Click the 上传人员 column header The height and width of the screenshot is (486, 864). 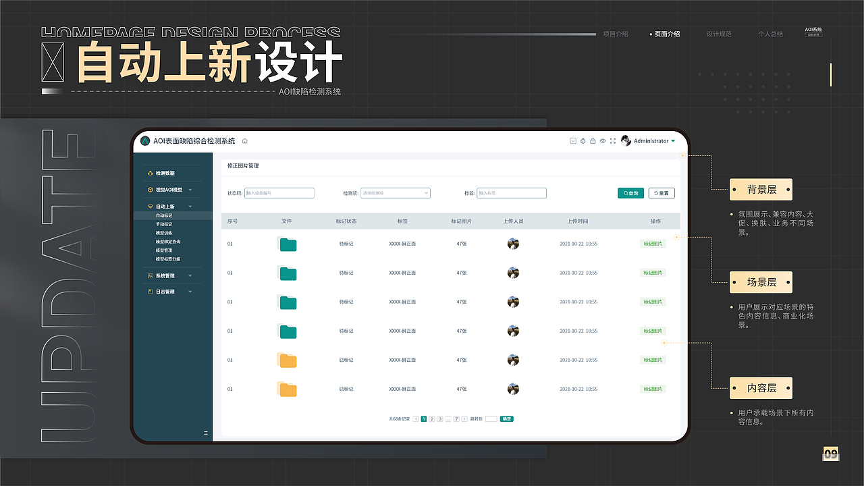click(513, 221)
